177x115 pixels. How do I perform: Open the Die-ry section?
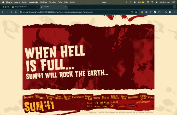(106, 97)
